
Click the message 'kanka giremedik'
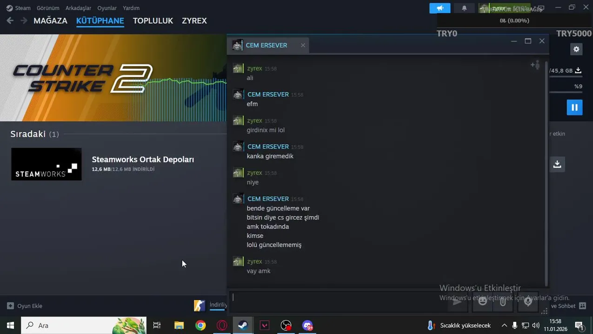click(x=270, y=156)
